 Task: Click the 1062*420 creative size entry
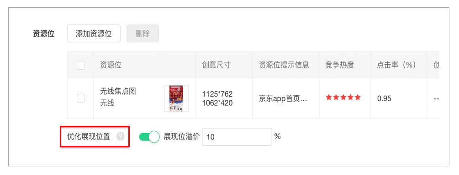point(217,103)
